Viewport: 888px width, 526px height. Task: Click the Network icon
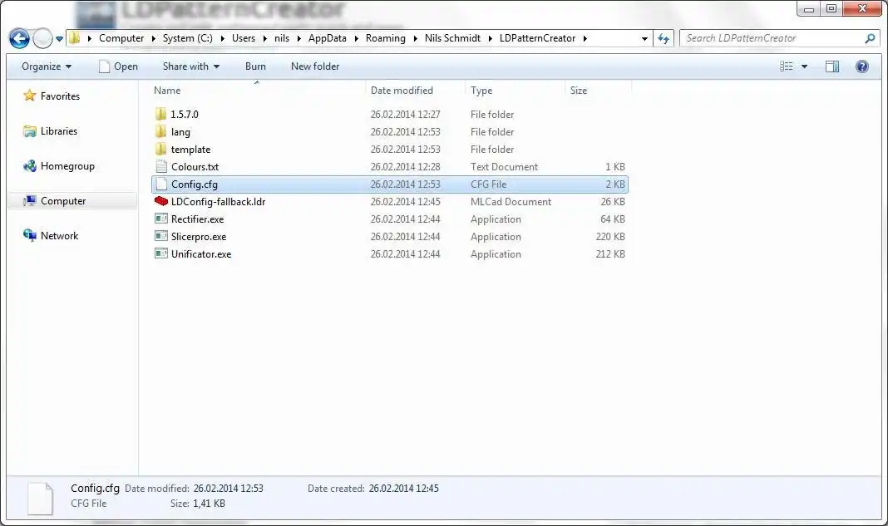point(29,235)
